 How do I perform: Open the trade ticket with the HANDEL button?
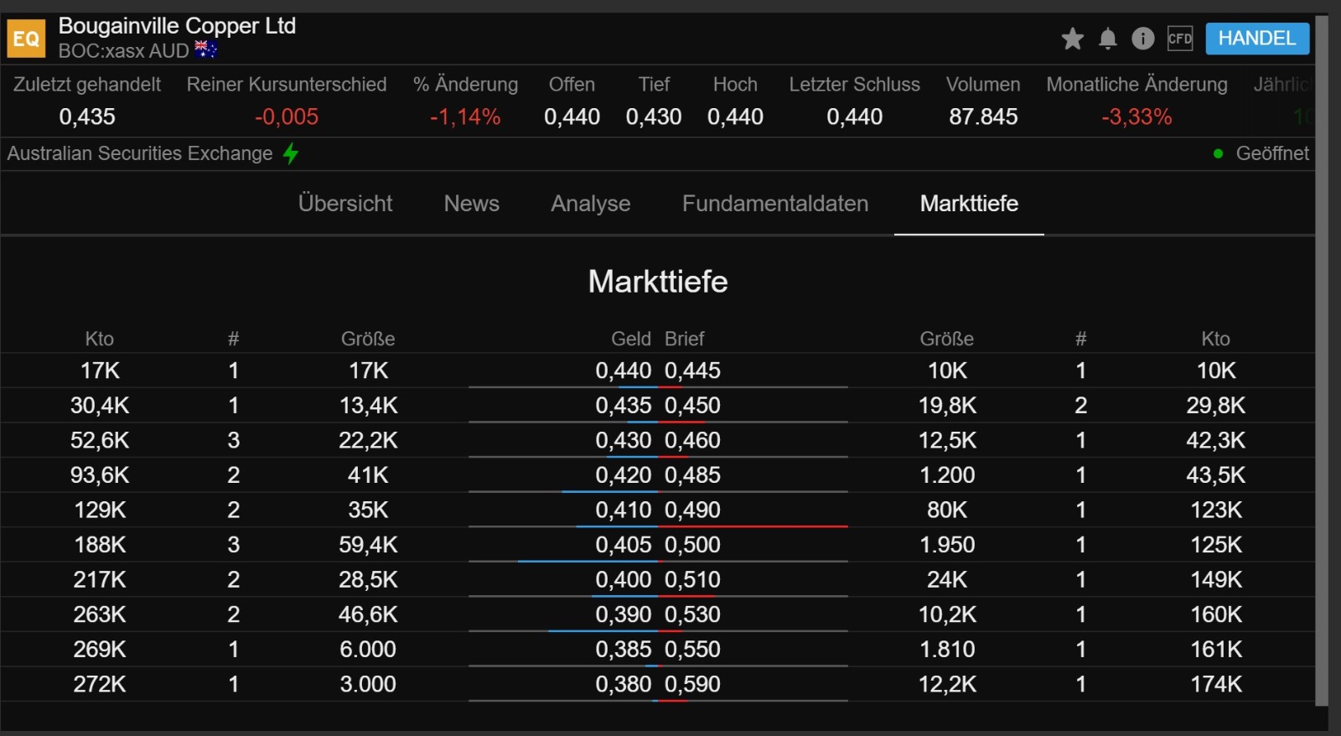[1257, 39]
